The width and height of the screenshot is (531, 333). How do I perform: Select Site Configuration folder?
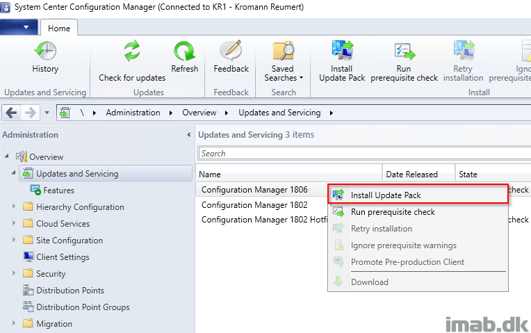63,240
